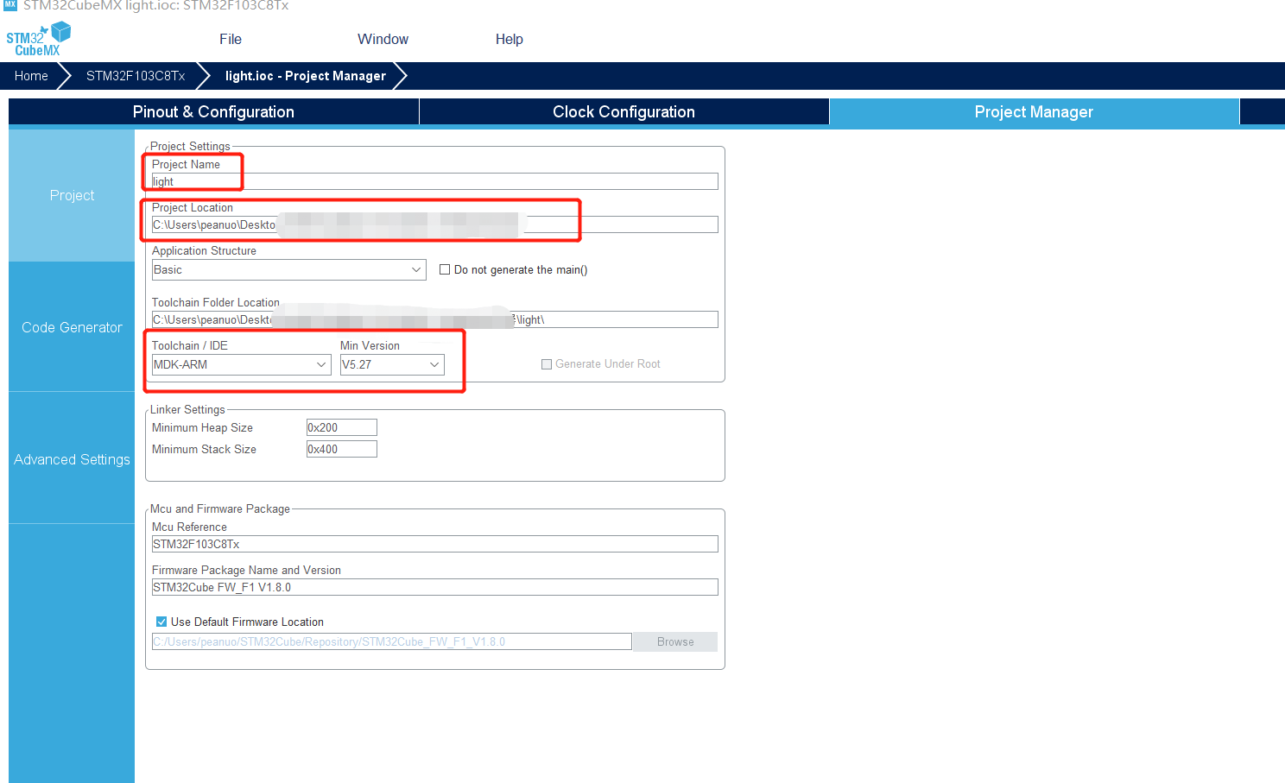Edit the Minimum Heap Size field
This screenshot has width=1285, height=783.
click(x=342, y=427)
